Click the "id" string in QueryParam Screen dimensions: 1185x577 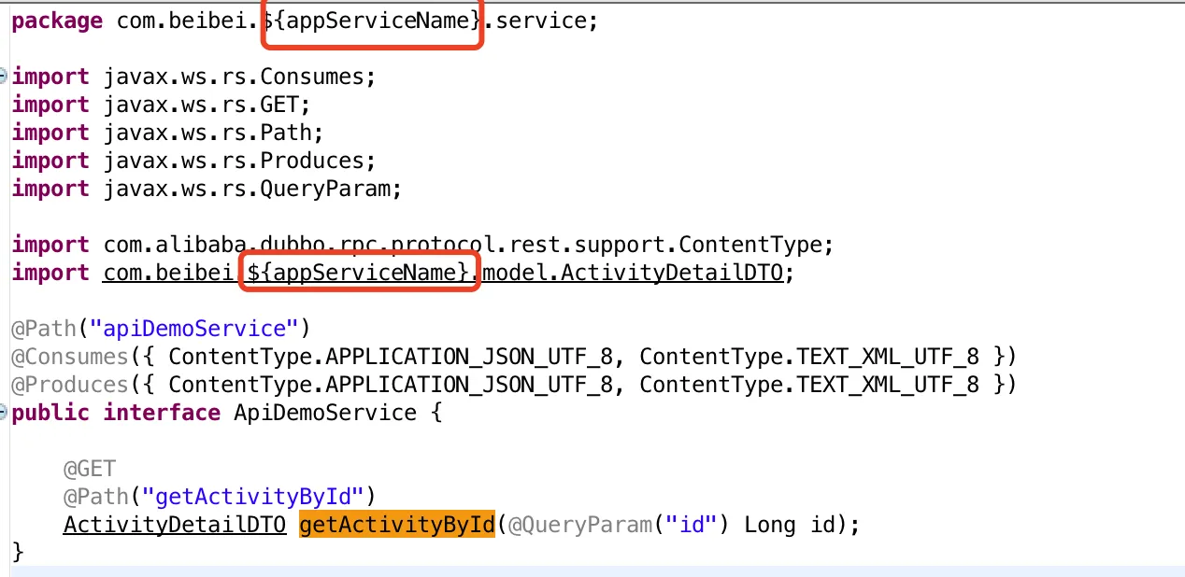click(692, 525)
